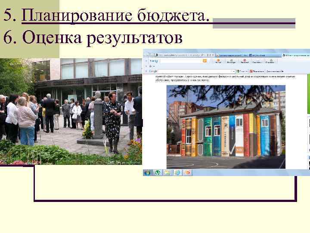This screenshot has width=310, height=233.
Task: Open the Google search field dropdown arrow
Action: pyautogui.click(x=234, y=71)
